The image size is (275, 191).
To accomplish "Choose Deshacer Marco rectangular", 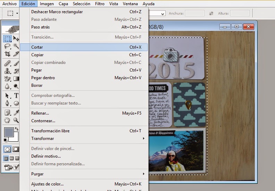I will click(x=84, y=12).
